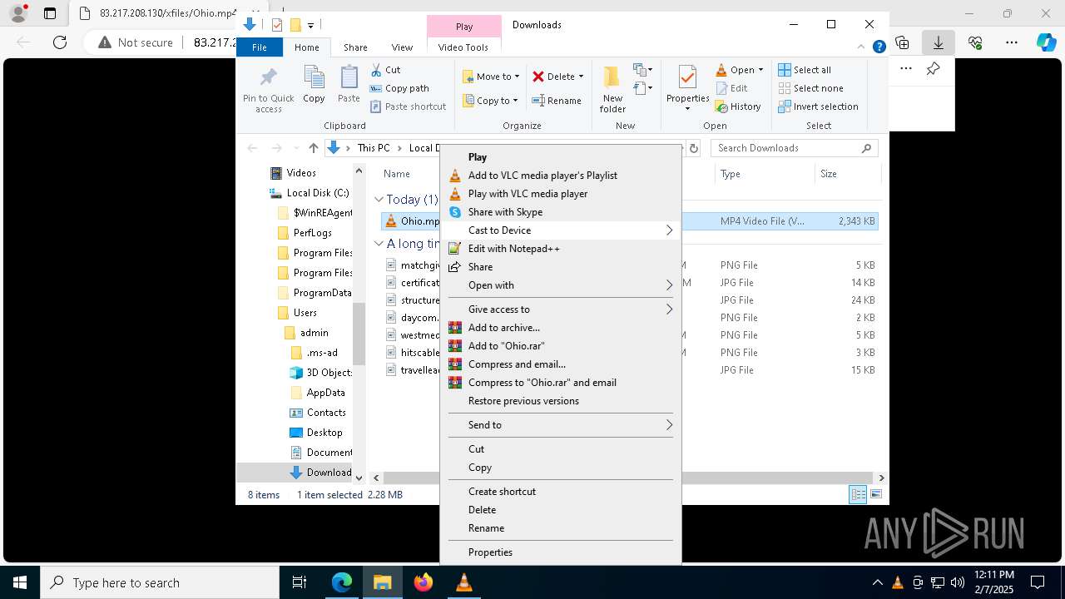
Task: Collapse the A long time ago group
Action: pos(379,244)
